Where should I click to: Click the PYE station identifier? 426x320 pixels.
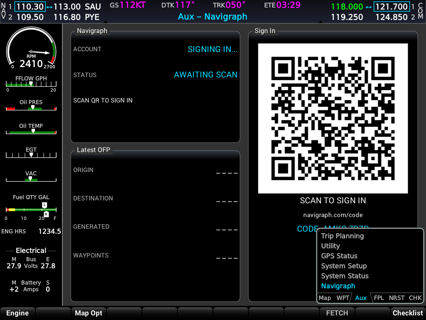tap(92, 17)
